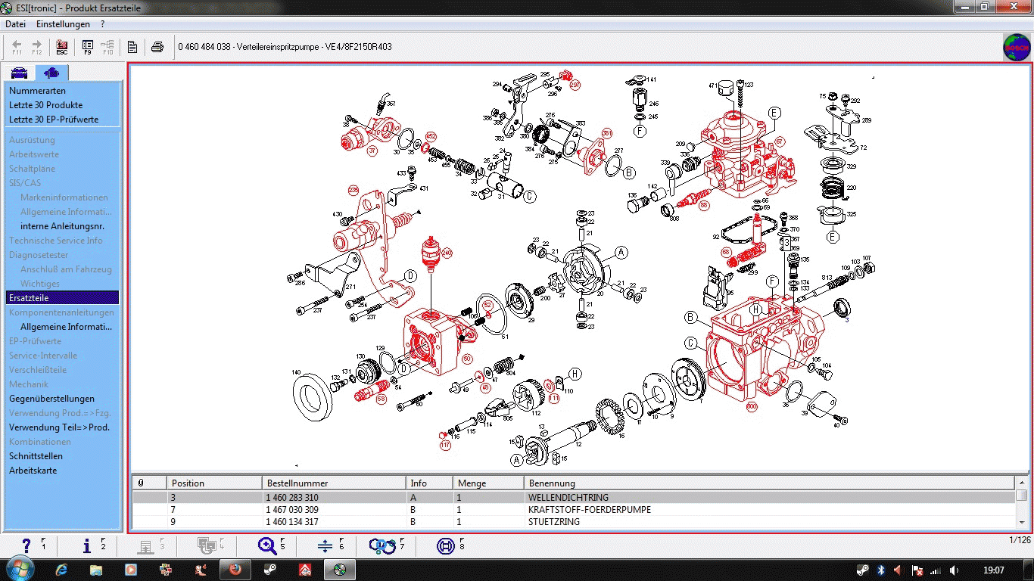Click the paperclip attachment column header
The height and width of the screenshot is (581, 1034).
click(149, 483)
